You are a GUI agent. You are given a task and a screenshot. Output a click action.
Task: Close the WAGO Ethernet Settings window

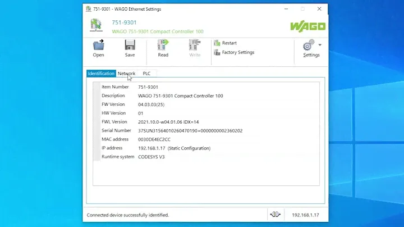pyautogui.click(x=319, y=9)
